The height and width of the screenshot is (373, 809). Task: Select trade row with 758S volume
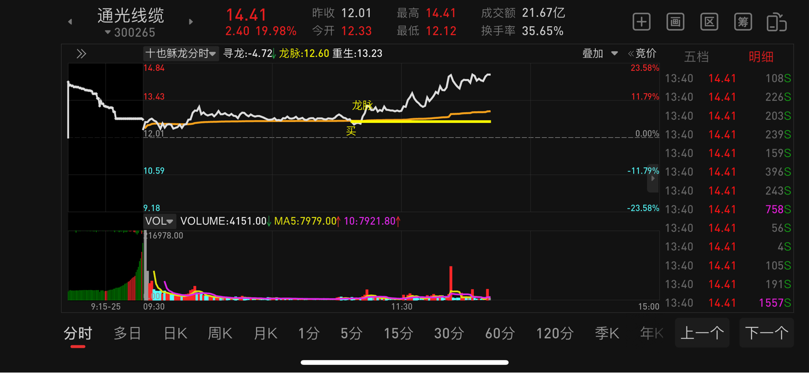(x=728, y=210)
